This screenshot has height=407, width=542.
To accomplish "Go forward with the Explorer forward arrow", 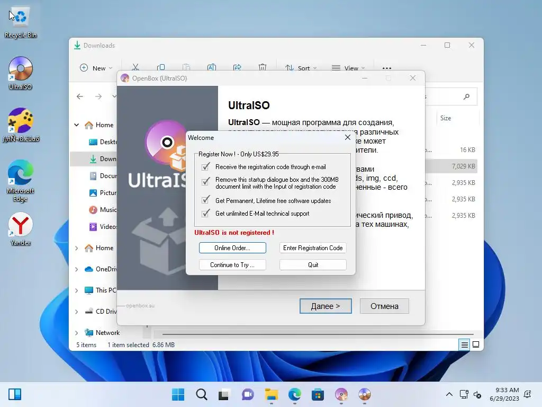I will (x=98, y=96).
